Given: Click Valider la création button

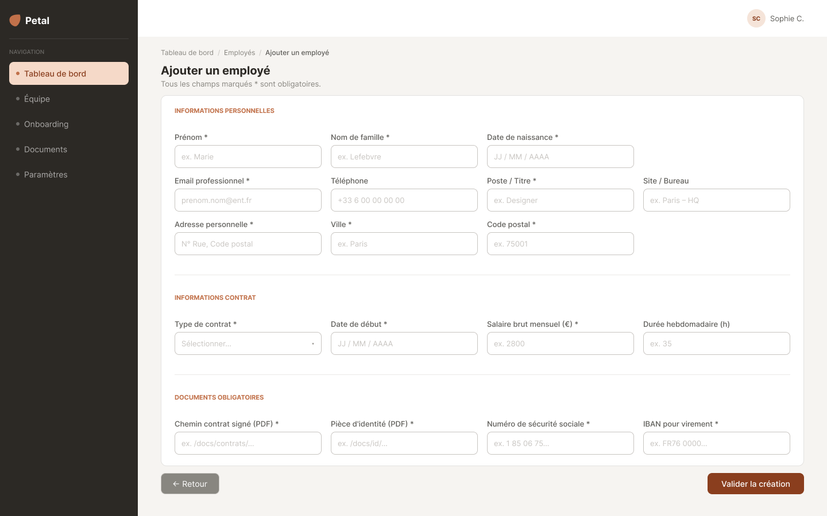Looking at the screenshot, I should [756, 484].
